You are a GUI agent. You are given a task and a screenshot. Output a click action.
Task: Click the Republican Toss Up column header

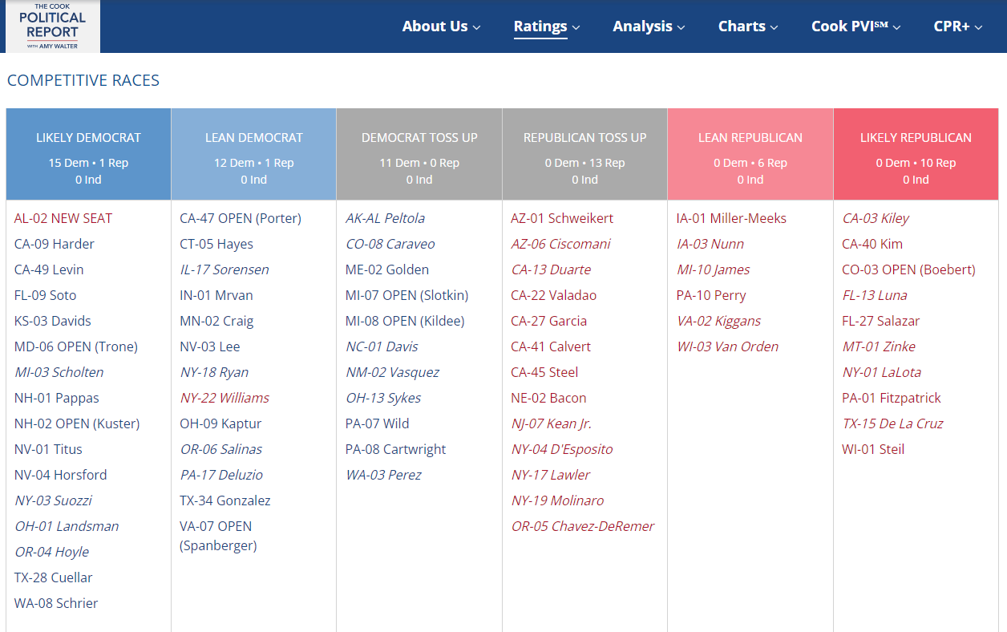click(x=585, y=154)
